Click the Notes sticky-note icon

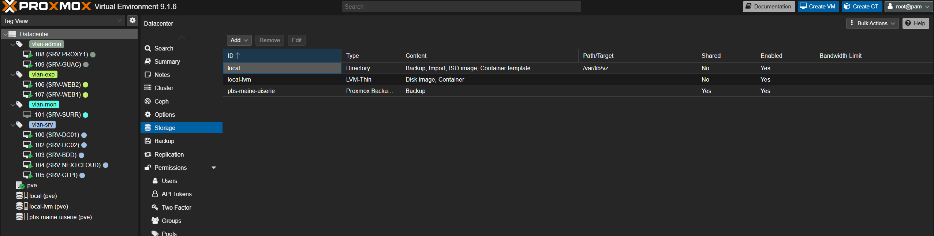tap(148, 75)
